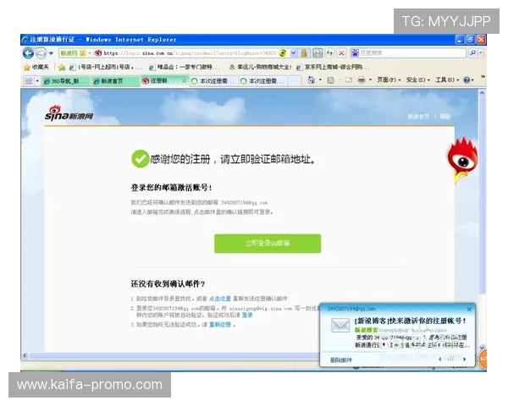Click the vertical scrollbar up arrow
Image resolution: width=508 pixels, height=406 pixels.
[482, 93]
